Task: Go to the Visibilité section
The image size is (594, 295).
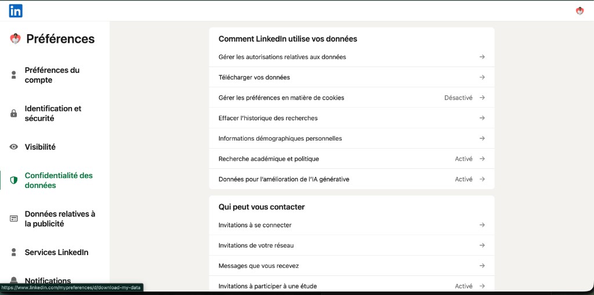Action: click(40, 147)
